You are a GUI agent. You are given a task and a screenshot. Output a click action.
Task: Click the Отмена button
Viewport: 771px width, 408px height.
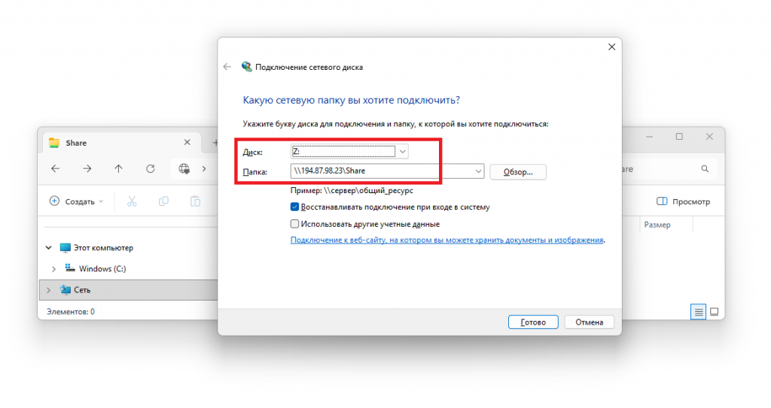coord(589,322)
